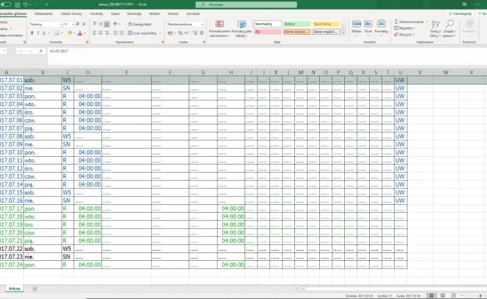Viewport: 487px width, 299px height.
Task: Open the borders dropdown arrow
Action: 61,33
